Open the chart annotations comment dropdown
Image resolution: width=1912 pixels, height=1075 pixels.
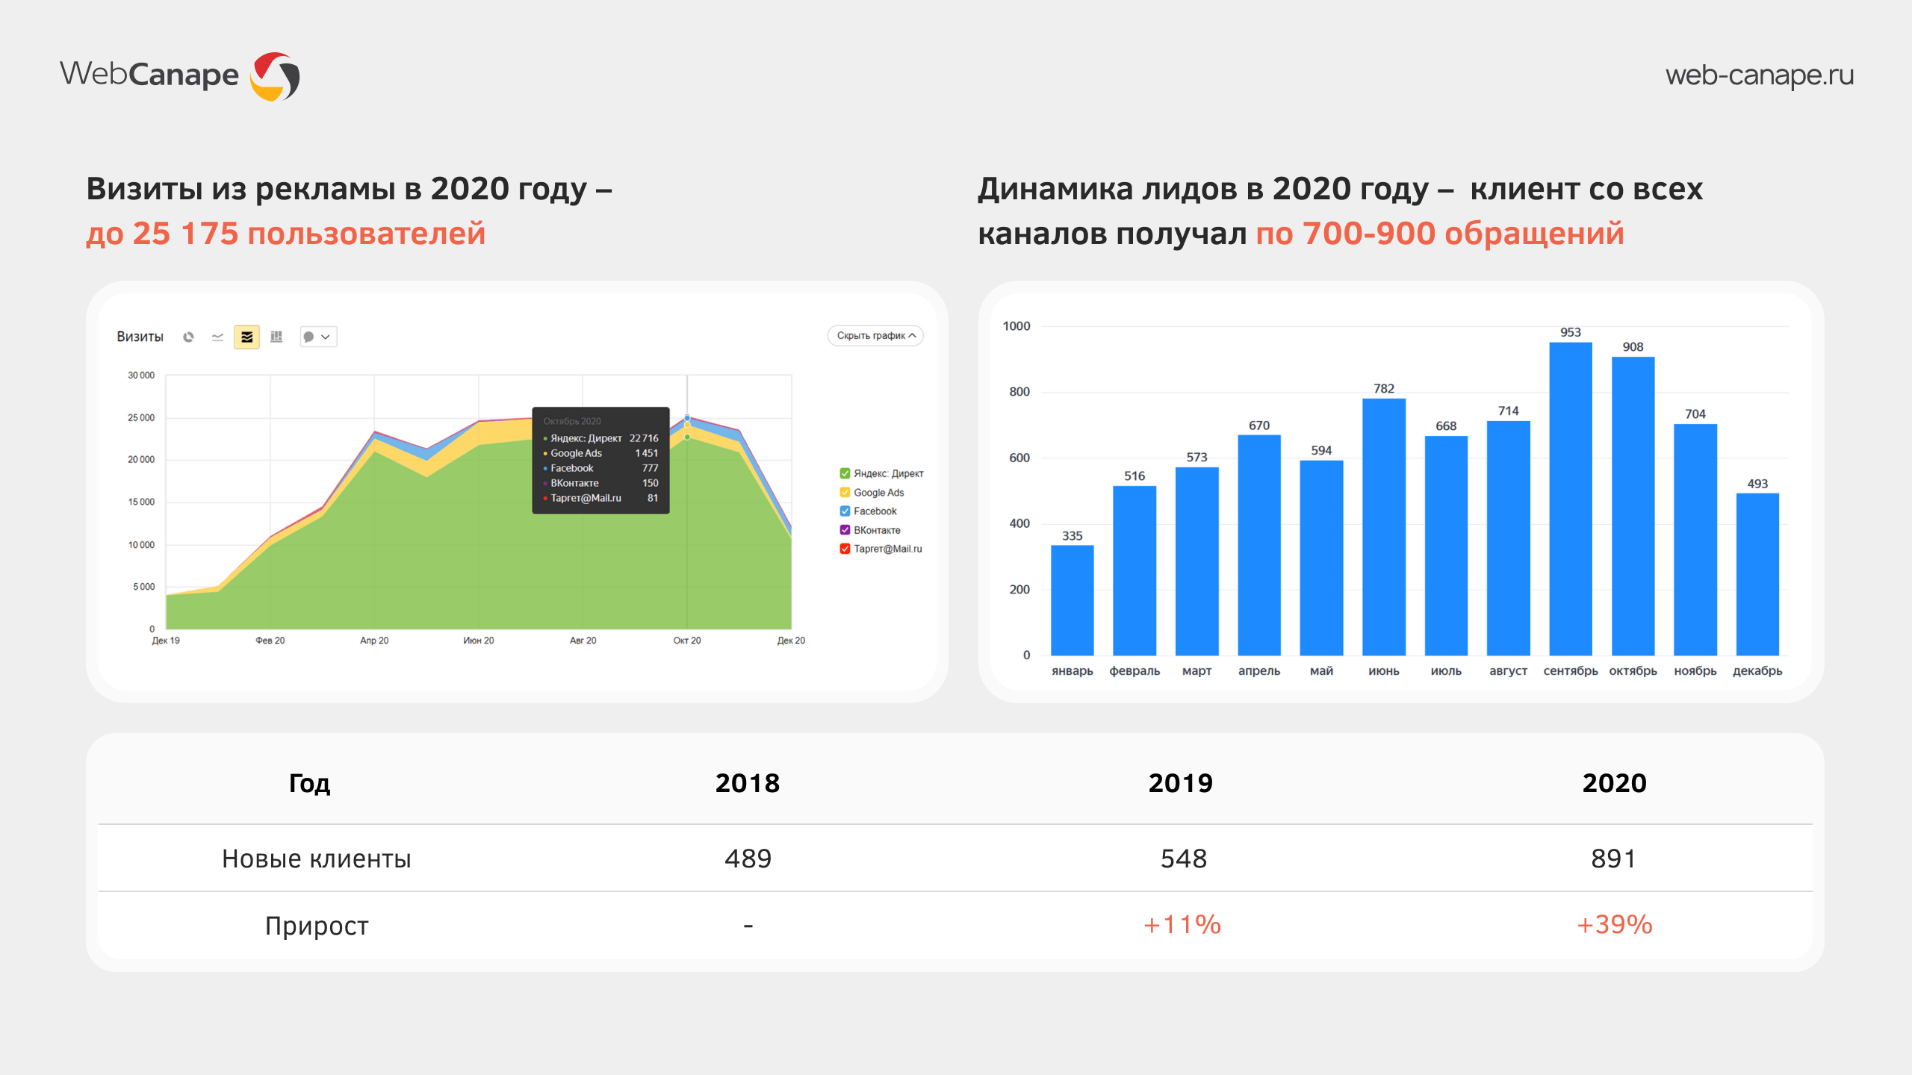pyautogui.click(x=318, y=337)
